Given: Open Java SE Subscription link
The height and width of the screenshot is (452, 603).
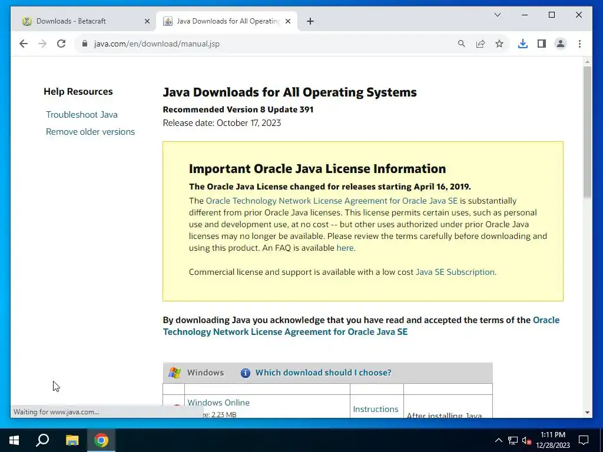Looking at the screenshot, I should coord(455,272).
